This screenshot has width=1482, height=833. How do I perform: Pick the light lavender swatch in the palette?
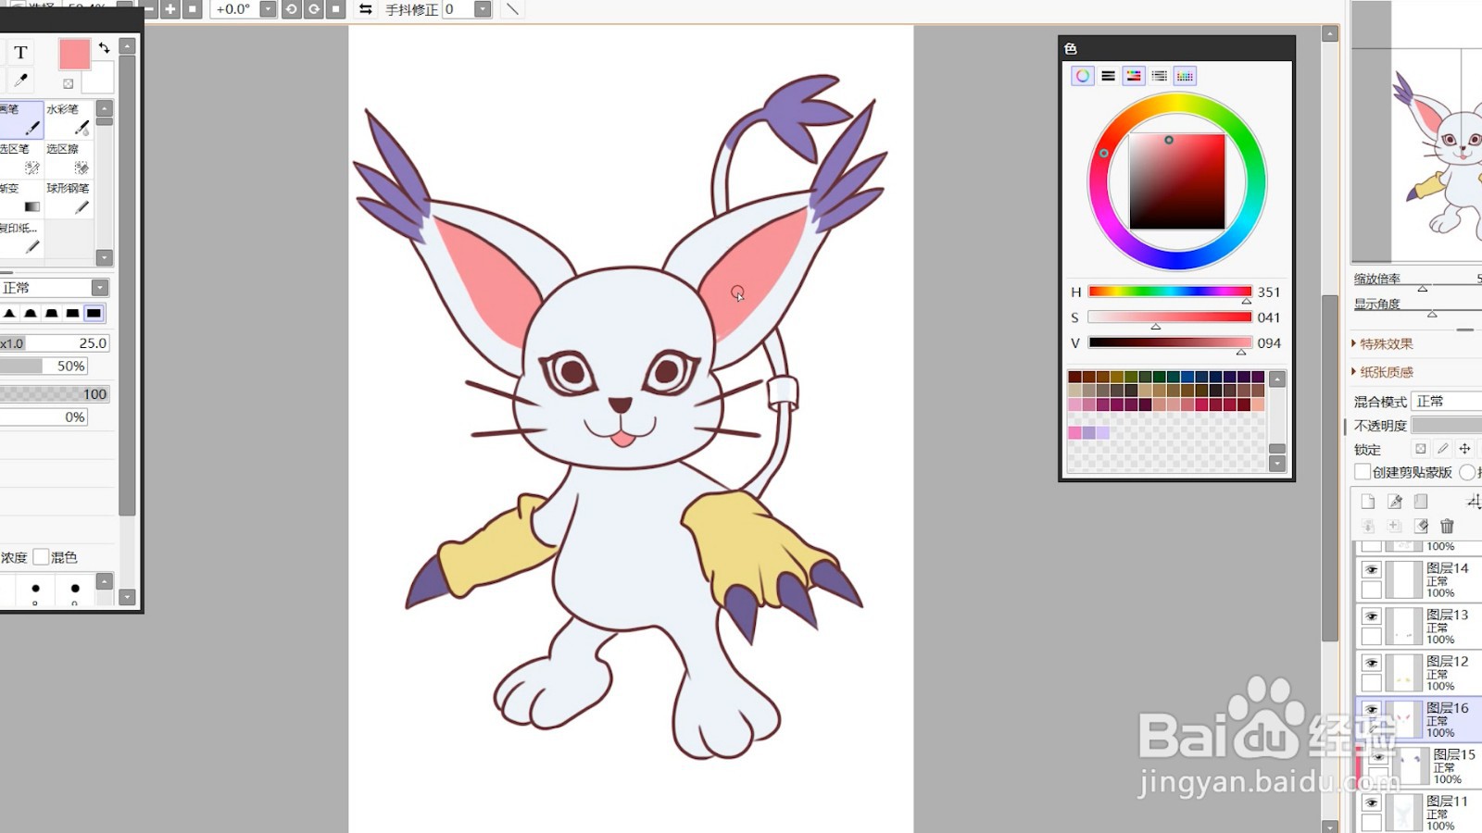[1102, 433]
